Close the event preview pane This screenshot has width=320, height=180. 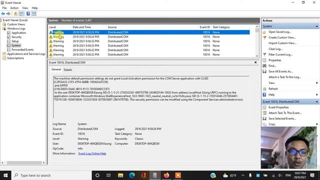[255, 62]
